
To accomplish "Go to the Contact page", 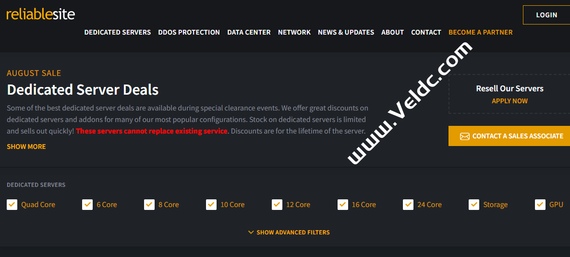I will tap(426, 32).
